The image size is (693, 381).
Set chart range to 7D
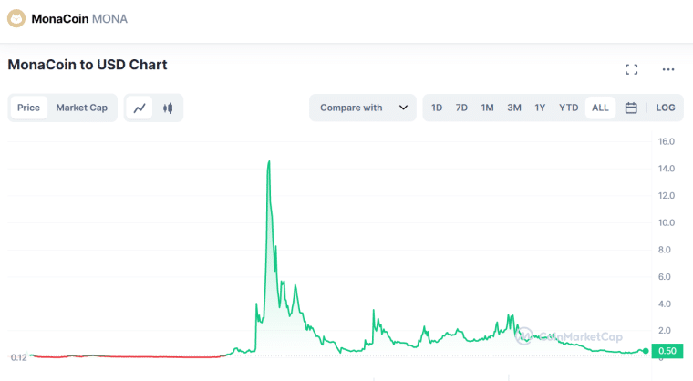(461, 108)
